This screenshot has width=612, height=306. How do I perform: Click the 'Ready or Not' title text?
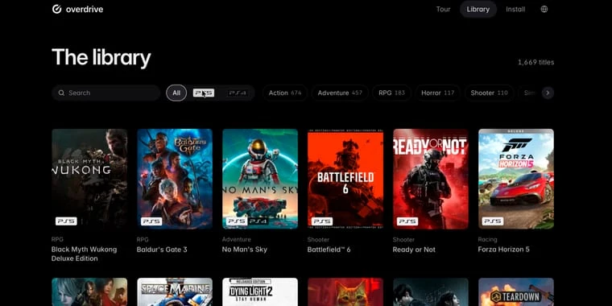(x=414, y=250)
